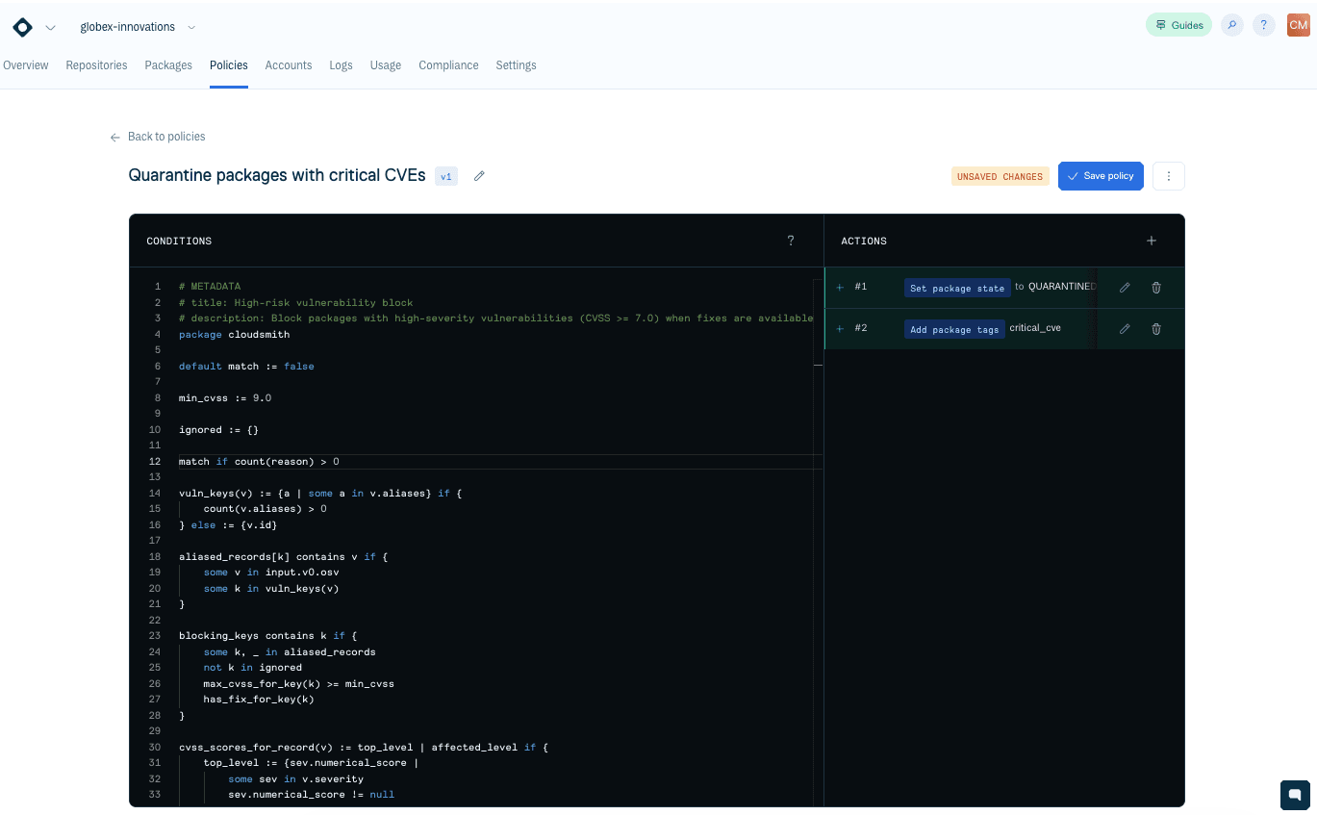Expand action #1 with its plus icon
The image size is (1317, 815).
click(x=840, y=287)
